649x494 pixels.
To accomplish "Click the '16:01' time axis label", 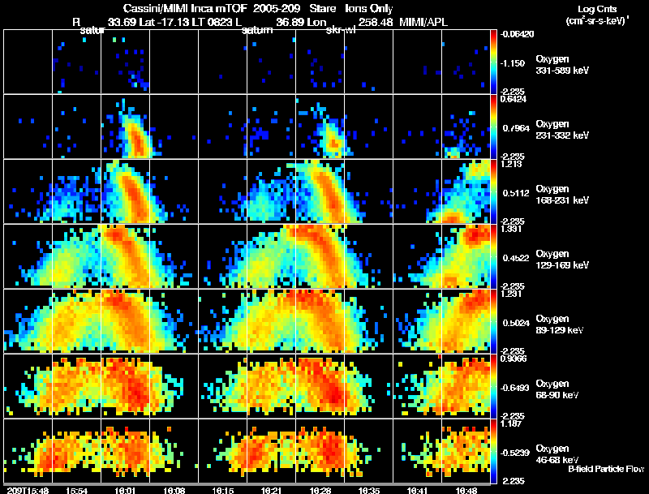I will (x=125, y=491).
